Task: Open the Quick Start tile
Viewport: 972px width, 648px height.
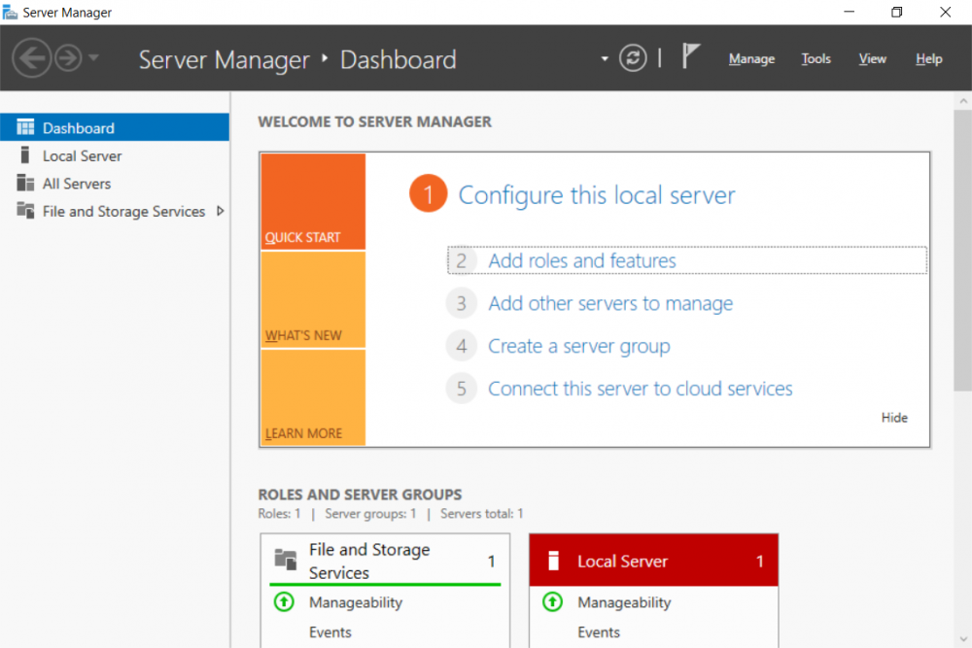Action: tap(313, 201)
